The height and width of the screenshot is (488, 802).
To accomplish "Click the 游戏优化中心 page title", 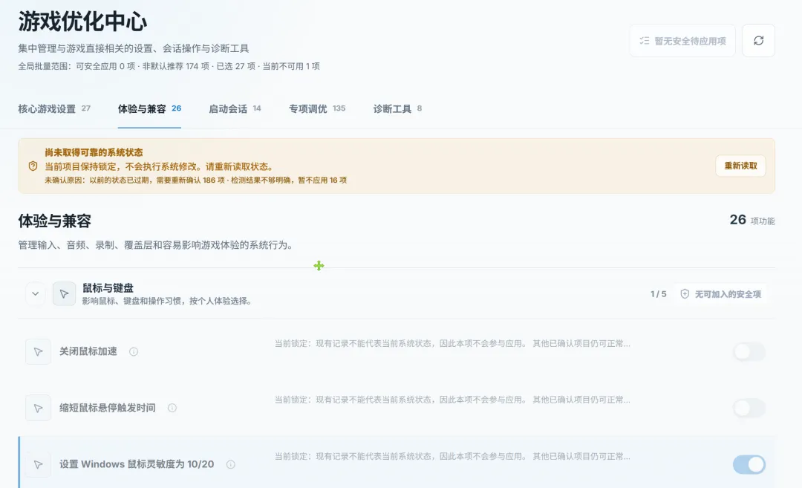I will pos(83,22).
